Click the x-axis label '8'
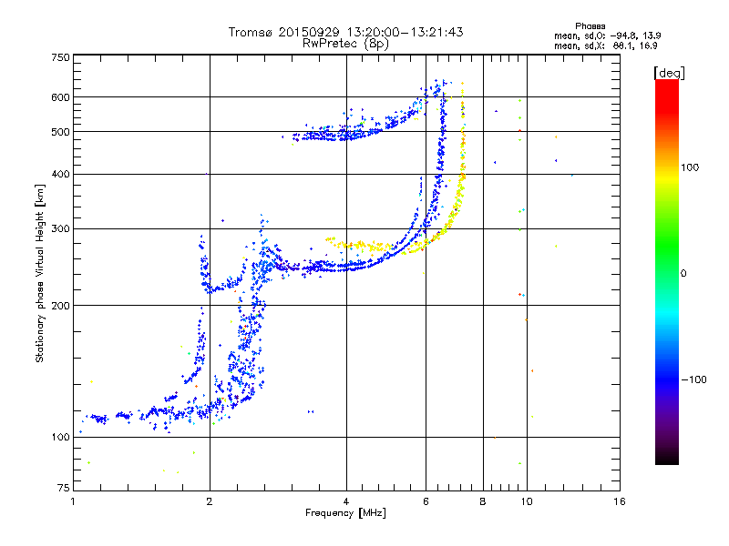Image resolution: width=729 pixels, height=546 pixels. click(483, 501)
